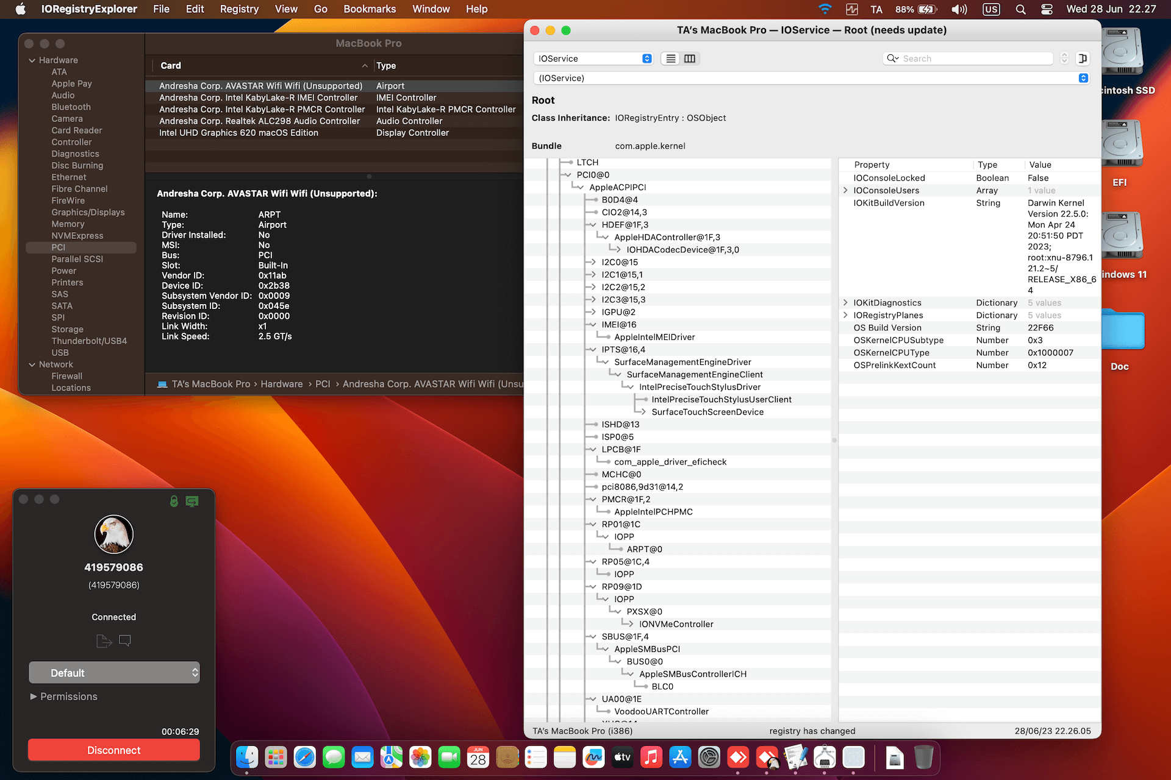Open the (IOService) path dropdown
This screenshot has height=780, width=1171.
coord(812,78)
